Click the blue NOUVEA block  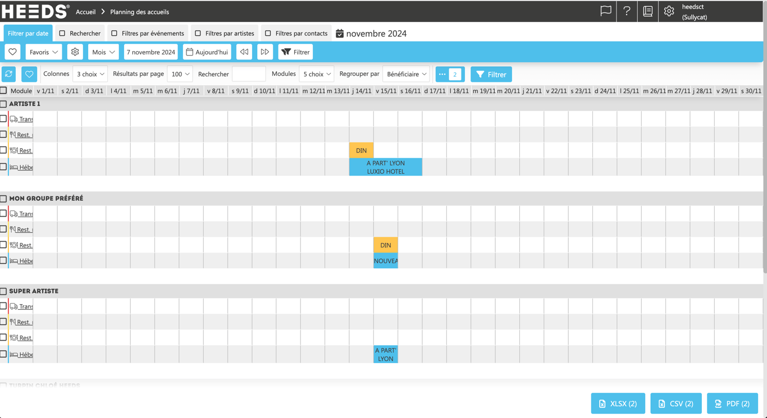(386, 261)
